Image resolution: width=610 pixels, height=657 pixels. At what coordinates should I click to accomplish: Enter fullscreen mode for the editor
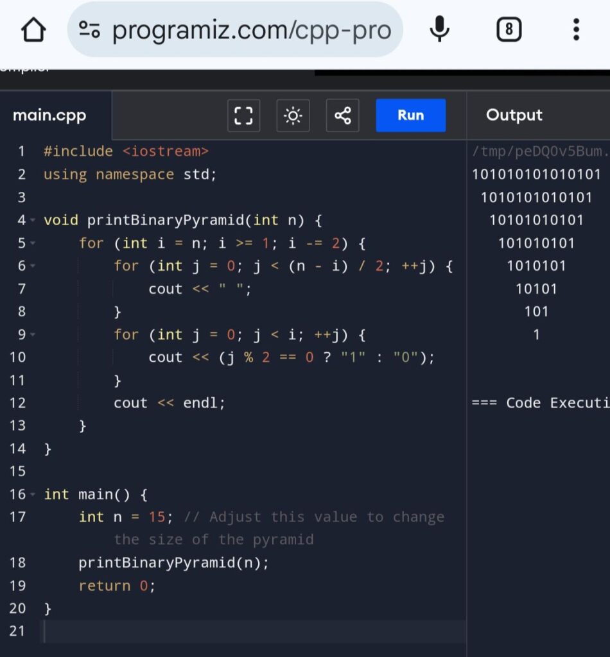pyautogui.click(x=243, y=115)
